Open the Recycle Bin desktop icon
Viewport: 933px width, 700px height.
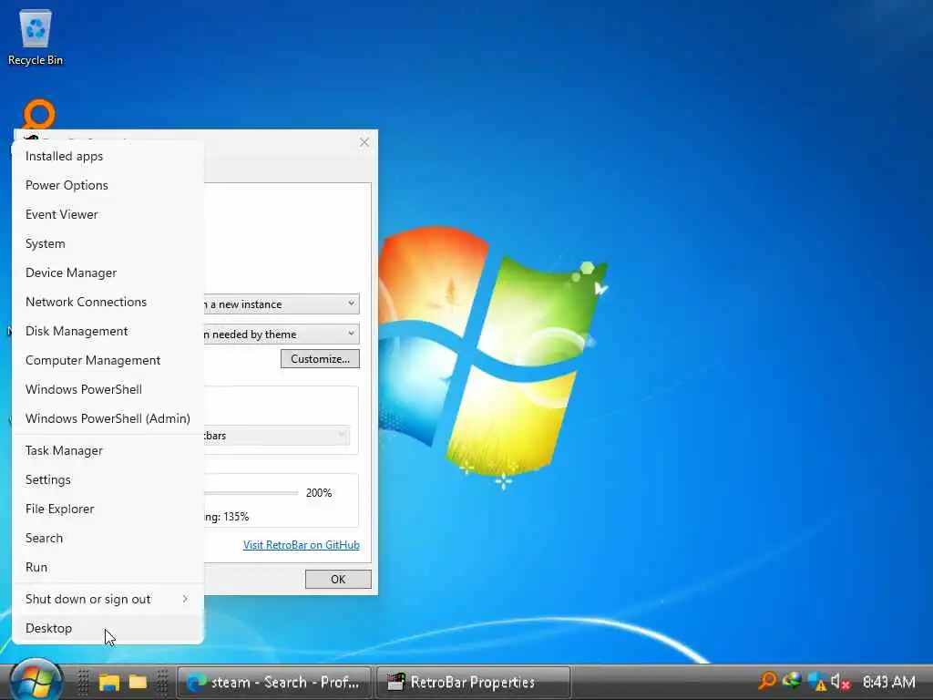click(36, 38)
